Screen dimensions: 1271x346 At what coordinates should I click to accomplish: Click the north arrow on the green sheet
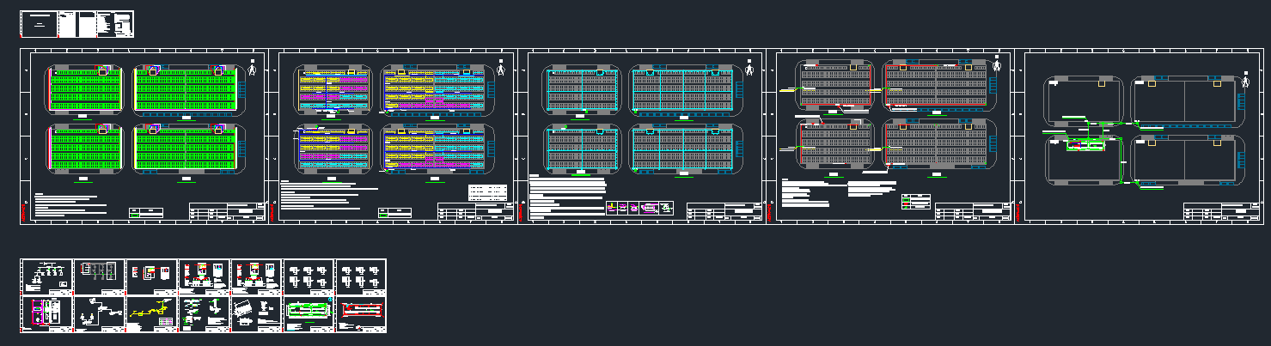253,69
